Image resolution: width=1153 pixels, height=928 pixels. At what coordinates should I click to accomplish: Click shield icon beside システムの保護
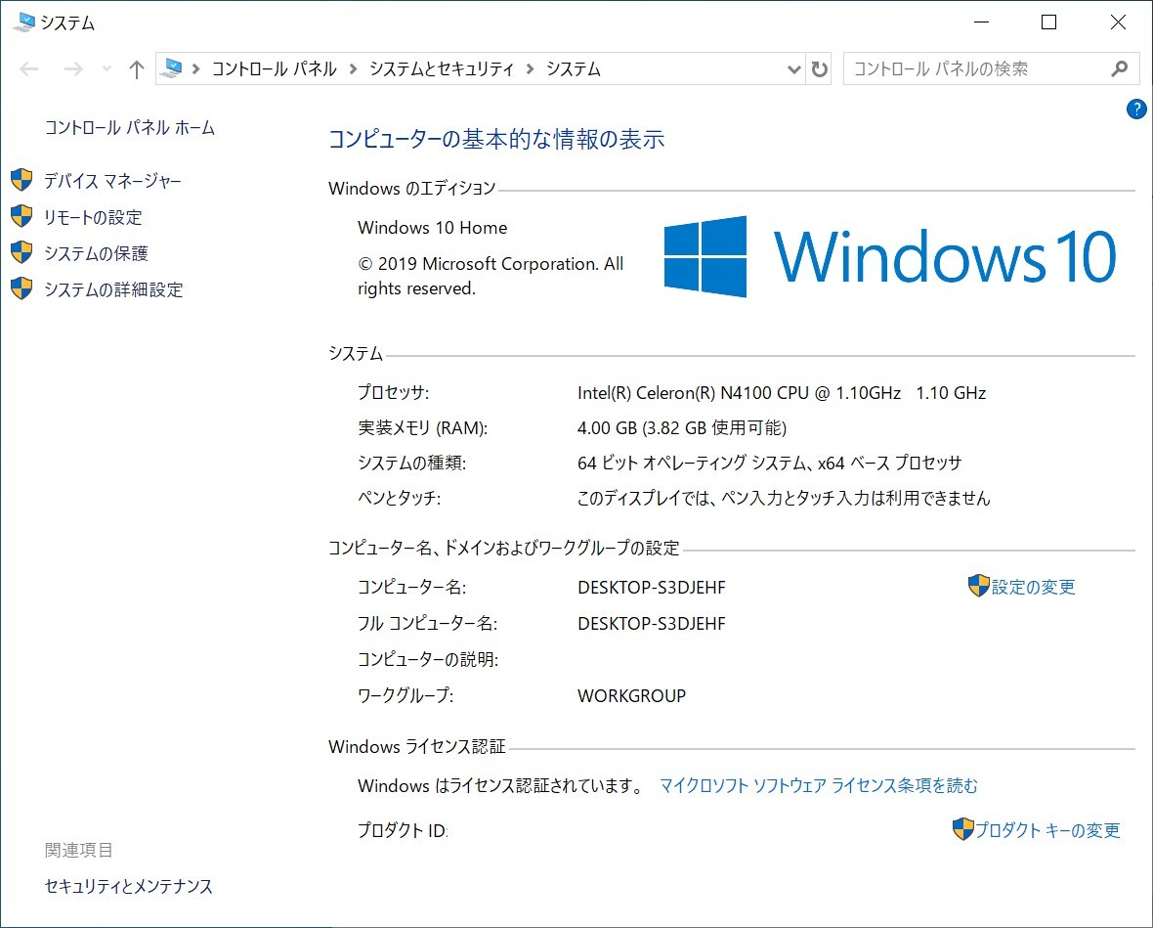click(22, 252)
